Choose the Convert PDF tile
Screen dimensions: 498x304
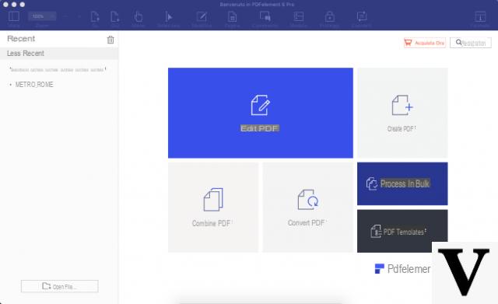pyautogui.click(x=308, y=208)
